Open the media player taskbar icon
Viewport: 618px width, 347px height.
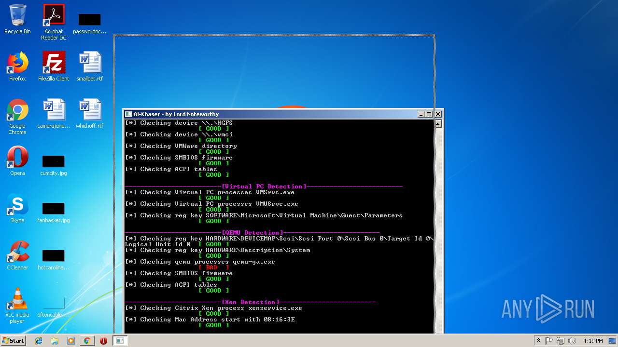pyautogui.click(x=71, y=341)
